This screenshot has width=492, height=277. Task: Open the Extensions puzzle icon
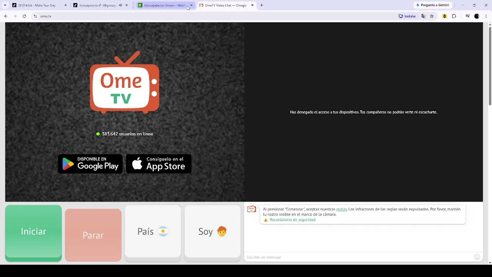point(454,16)
